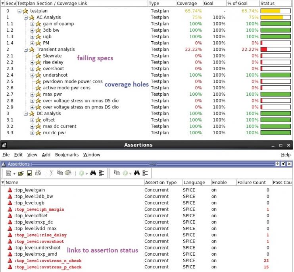
Task: Click the Copy icon after the scissors
Action: (60, 173)
